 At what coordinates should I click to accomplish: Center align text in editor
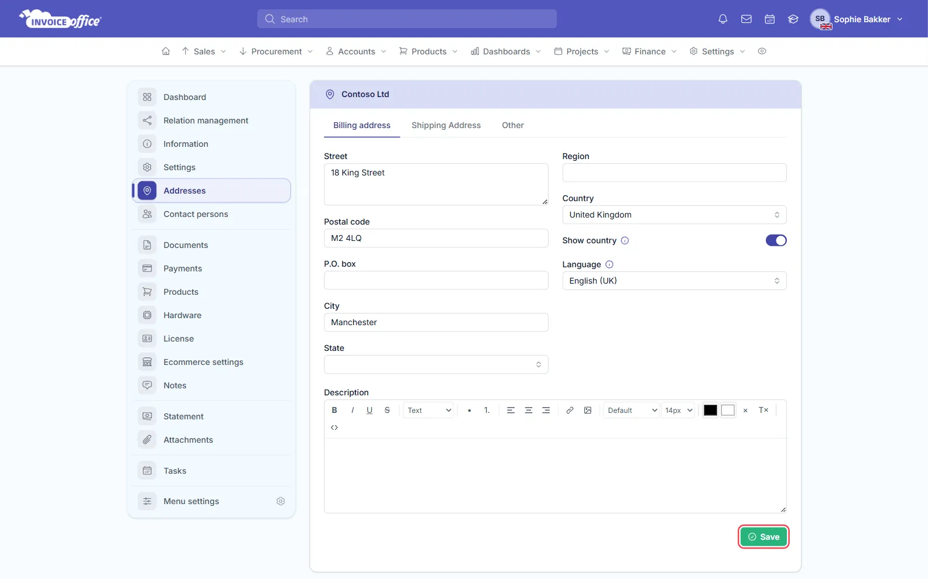pyautogui.click(x=528, y=410)
